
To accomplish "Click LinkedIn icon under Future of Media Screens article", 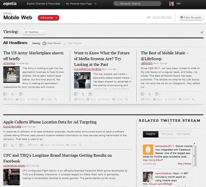I will (90, 94).
